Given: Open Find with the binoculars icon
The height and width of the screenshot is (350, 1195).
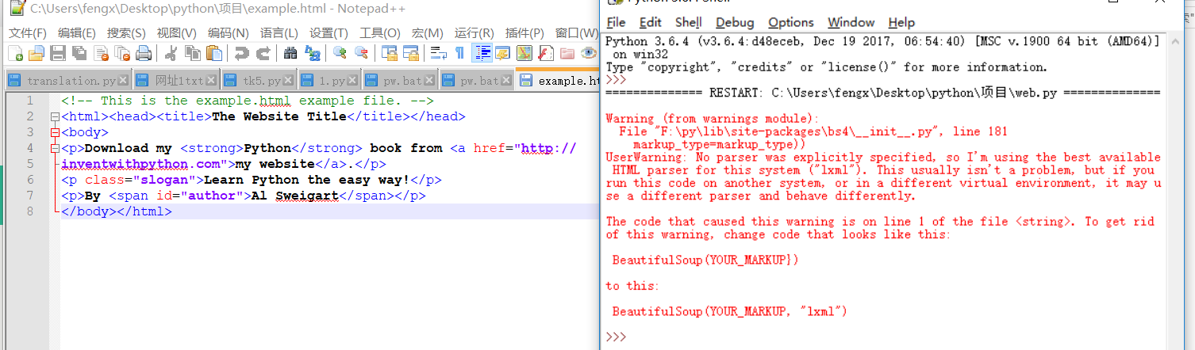Looking at the screenshot, I should (290, 53).
